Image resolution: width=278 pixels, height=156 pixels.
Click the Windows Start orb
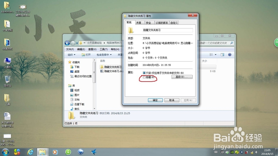tap(5, 152)
